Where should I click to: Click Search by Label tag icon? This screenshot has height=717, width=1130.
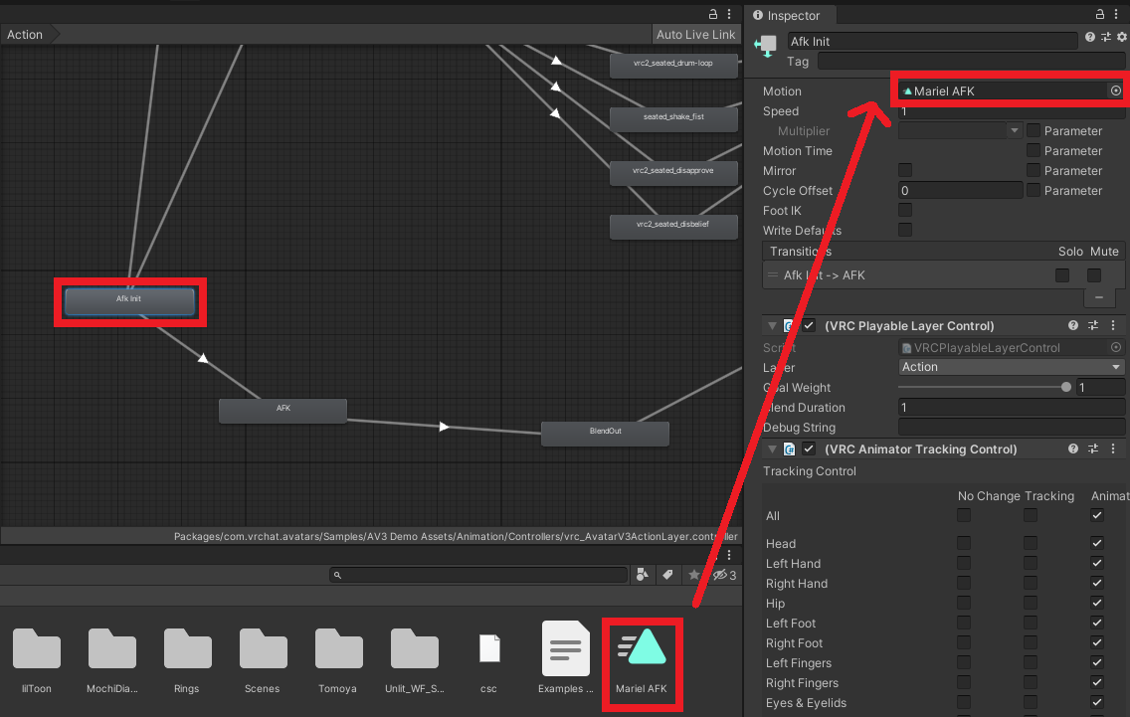[x=668, y=575]
